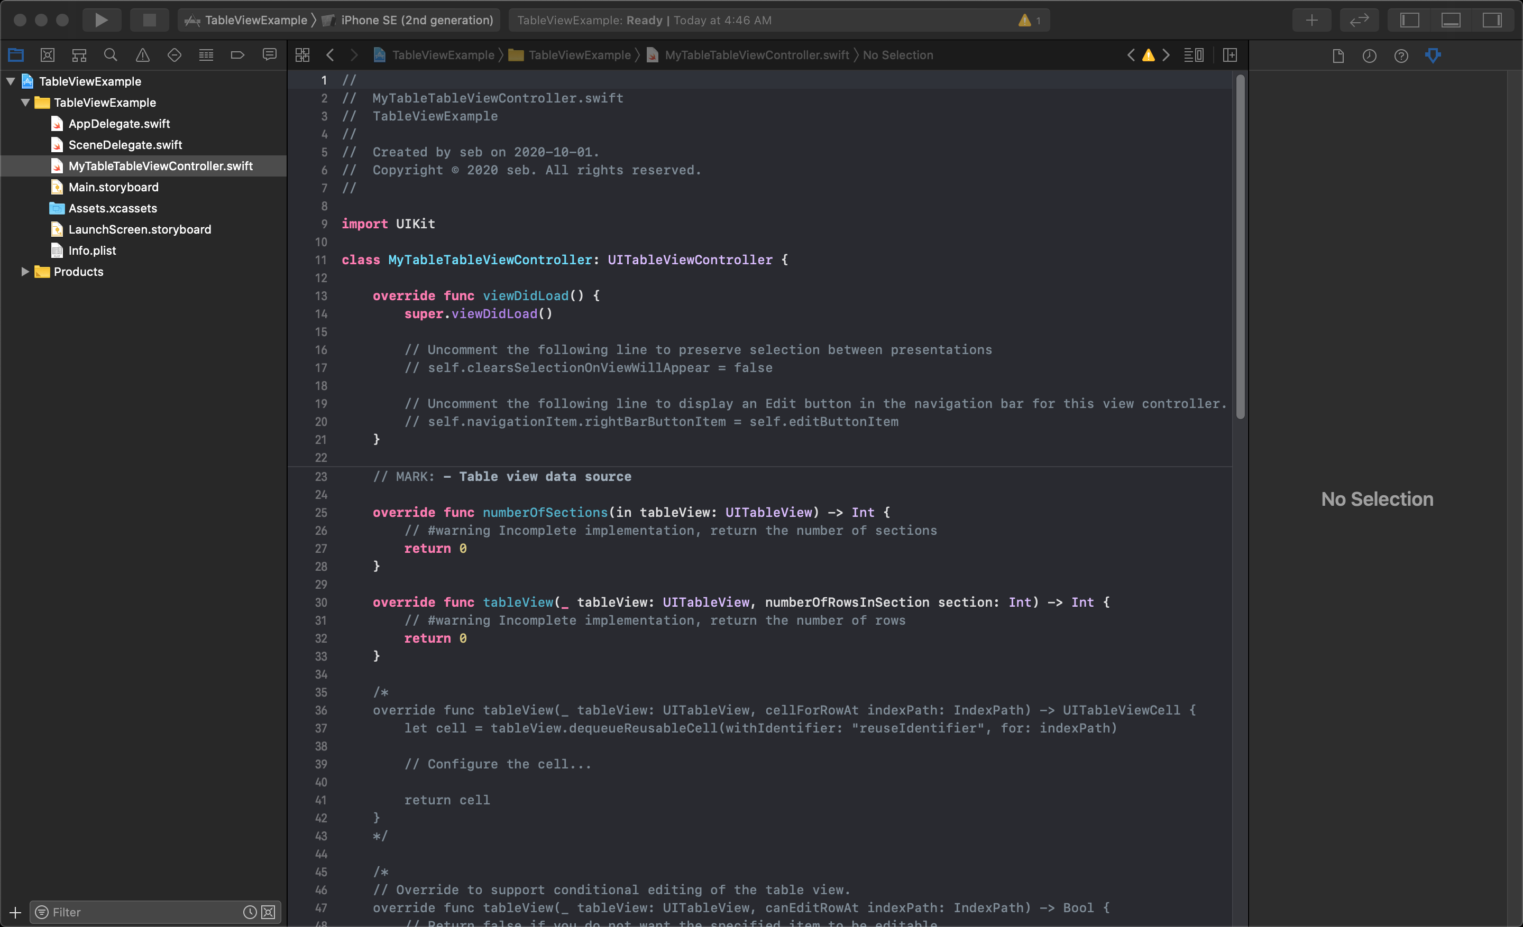This screenshot has height=927, width=1523.
Task: Toggle the navigator panel visibility
Action: [x=1410, y=20]
